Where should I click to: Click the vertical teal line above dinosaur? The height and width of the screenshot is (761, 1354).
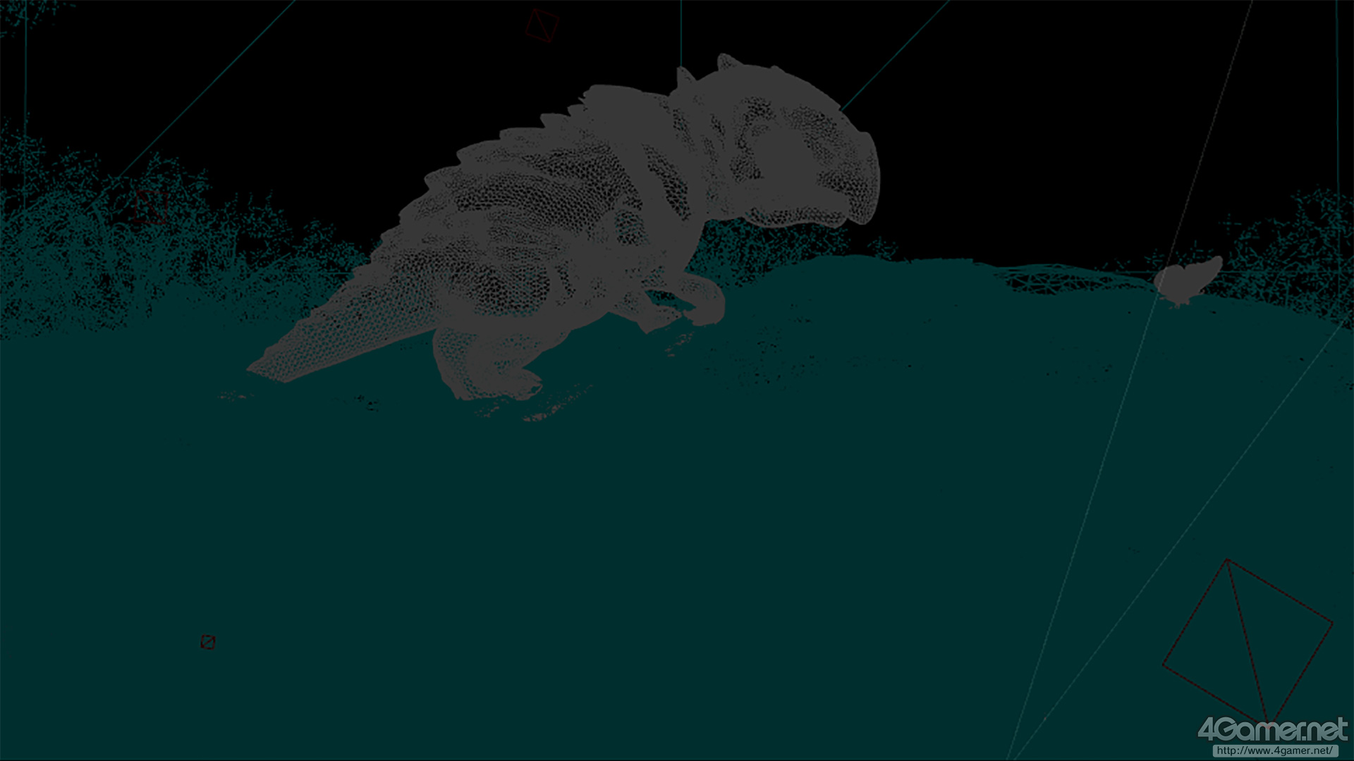click(x=681, y=32)
